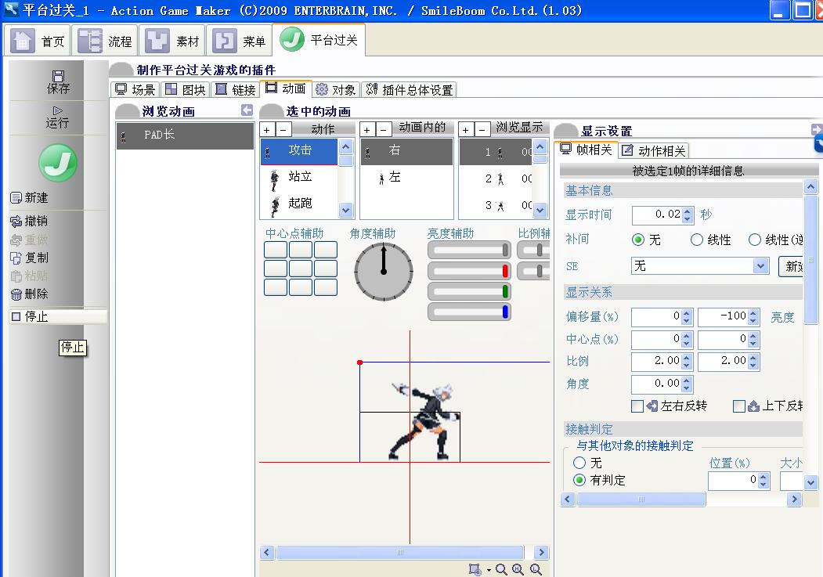Click the large green J logo button
This screenshot has height=577, width=823.
(x=58, y=163)
